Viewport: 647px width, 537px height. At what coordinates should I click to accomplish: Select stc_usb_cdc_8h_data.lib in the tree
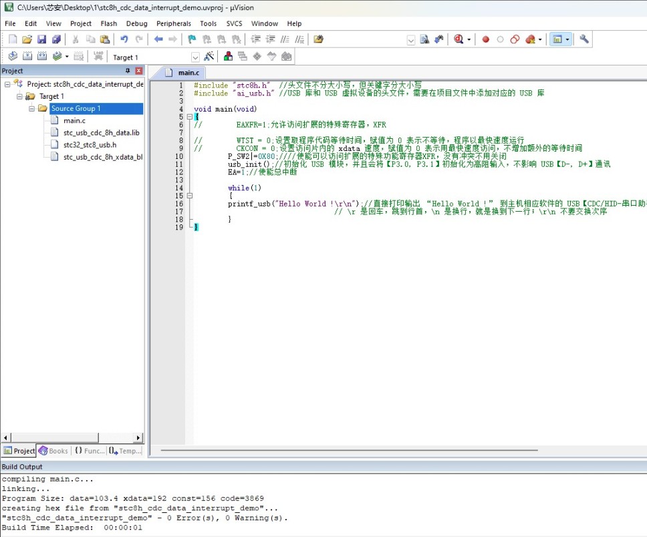pyautogui.click(x=101, y=132)
